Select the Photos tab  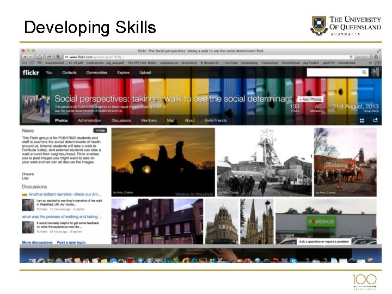tap(61, 120)
